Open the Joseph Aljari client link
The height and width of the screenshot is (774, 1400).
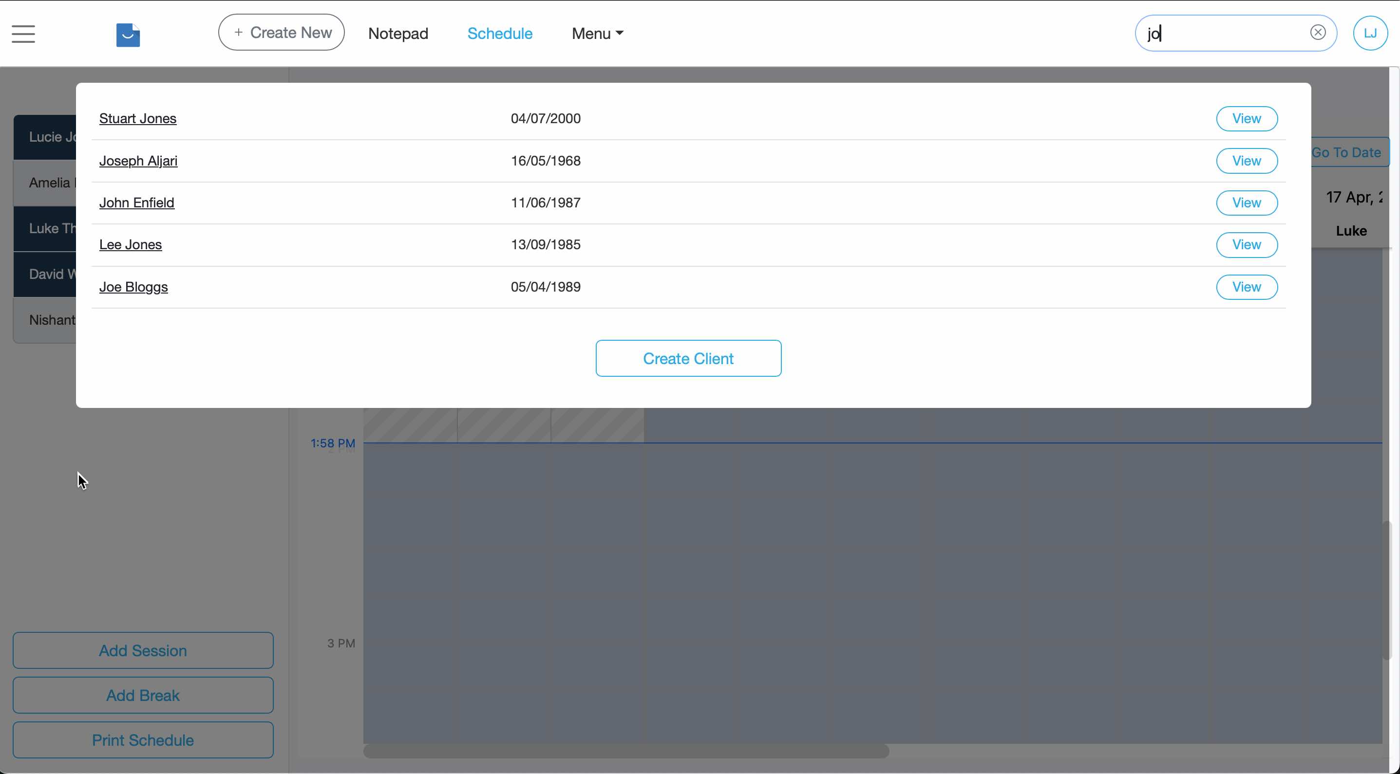(x=138, y=161)
